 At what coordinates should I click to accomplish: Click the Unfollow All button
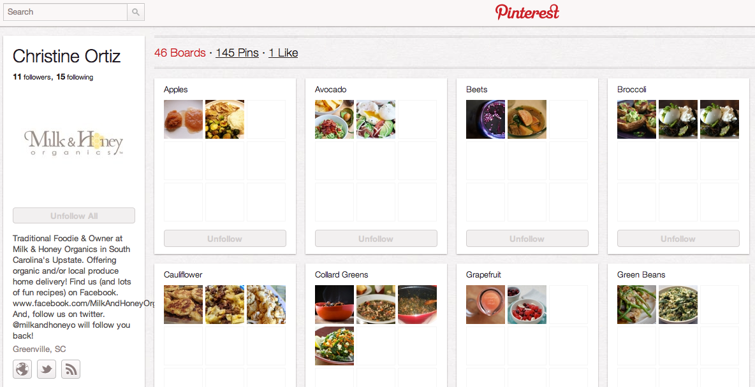74,215
